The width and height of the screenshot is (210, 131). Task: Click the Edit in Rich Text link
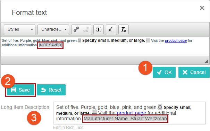pyautogui.click(x=68, y=128)
